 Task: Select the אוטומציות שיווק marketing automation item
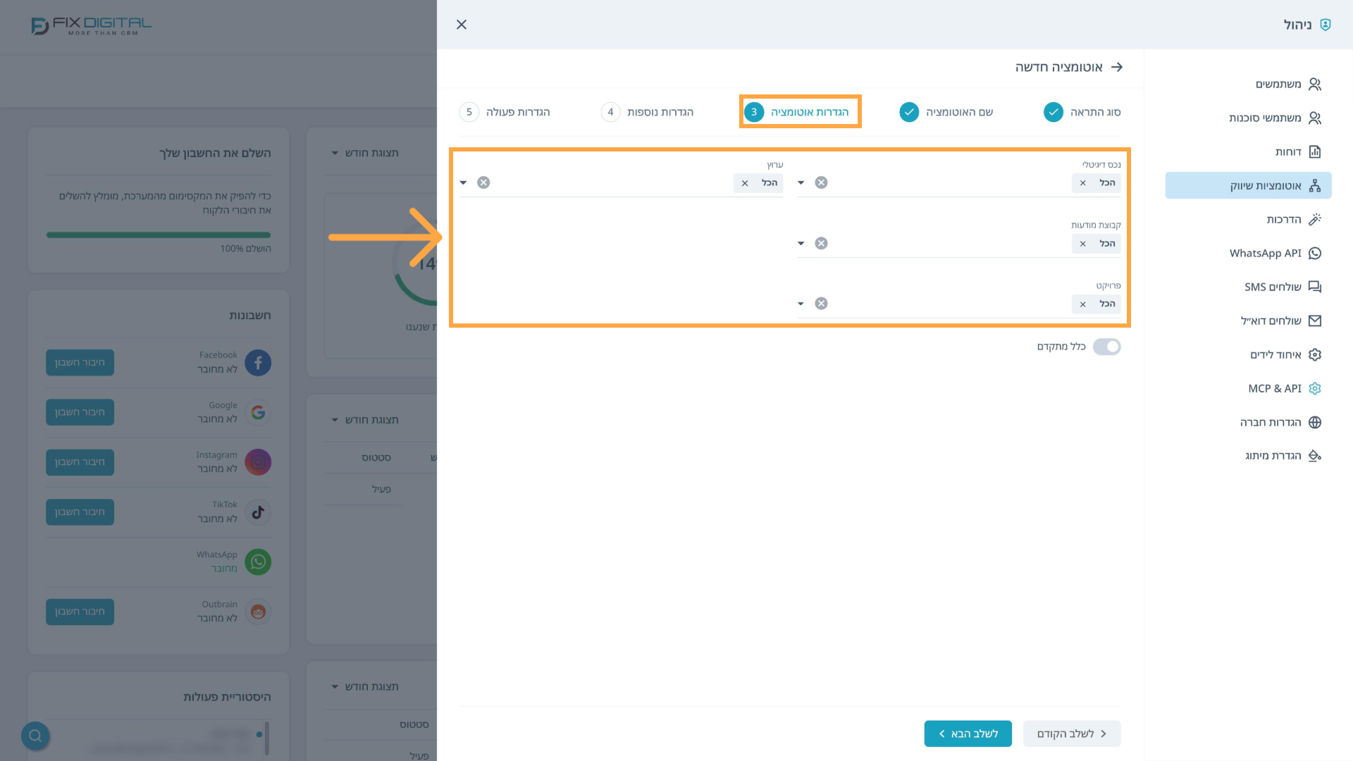(x=1248, y=185)
